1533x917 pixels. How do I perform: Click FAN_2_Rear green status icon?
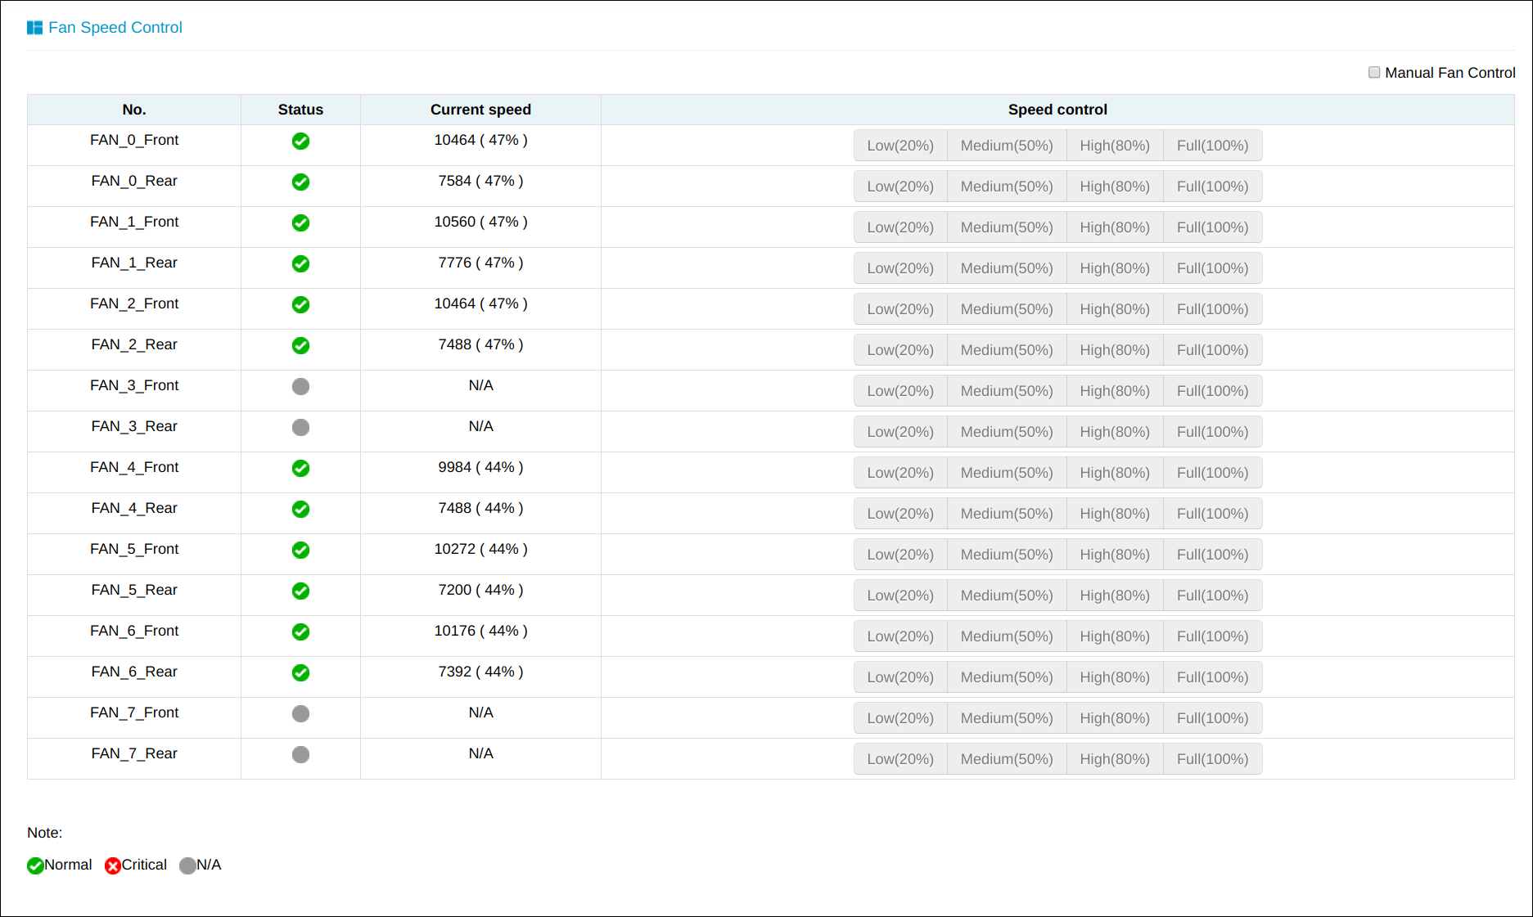pos(300,345)
